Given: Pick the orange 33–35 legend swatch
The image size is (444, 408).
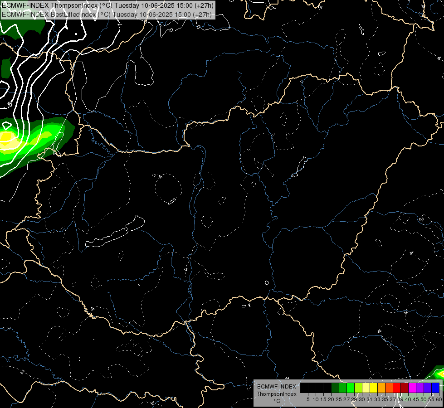Looking at the screenshot, I should [381, 388].
